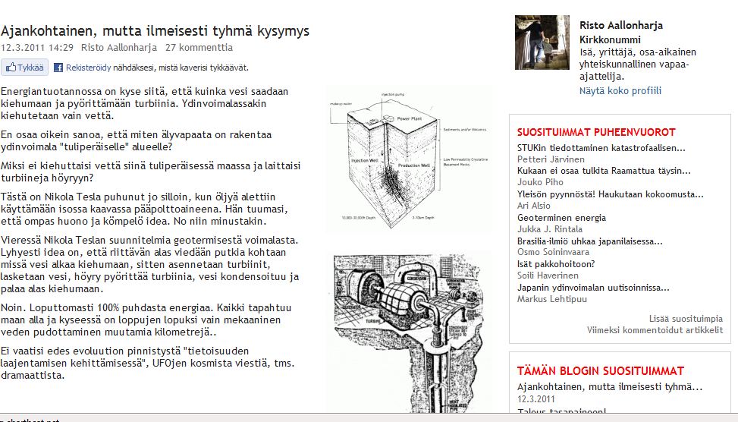Image resolution: width=738 pixels, height=422 pixels.
Task: Open Näytä koko profiili link
Action: (x=620, y=90)
